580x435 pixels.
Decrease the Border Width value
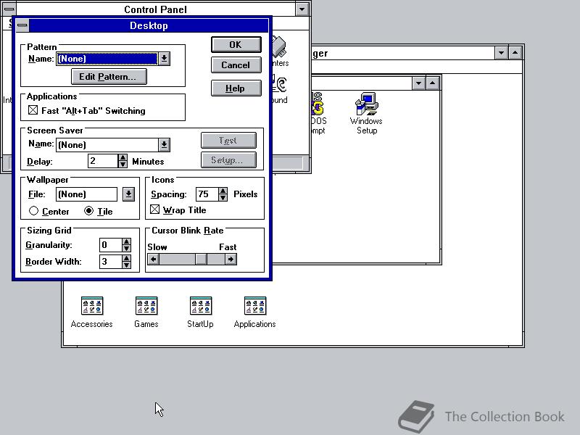coord(126,265)
